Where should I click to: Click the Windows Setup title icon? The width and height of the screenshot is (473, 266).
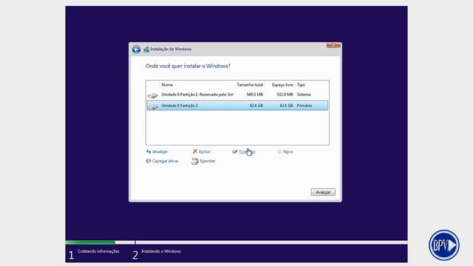point(146,50)
